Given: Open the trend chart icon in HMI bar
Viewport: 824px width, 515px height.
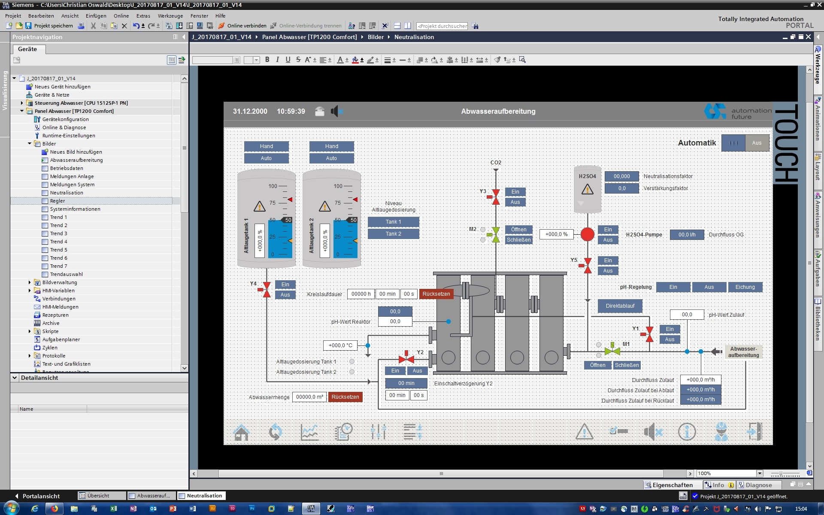Looking at the screenshot, I should click(x=309, y=432).
